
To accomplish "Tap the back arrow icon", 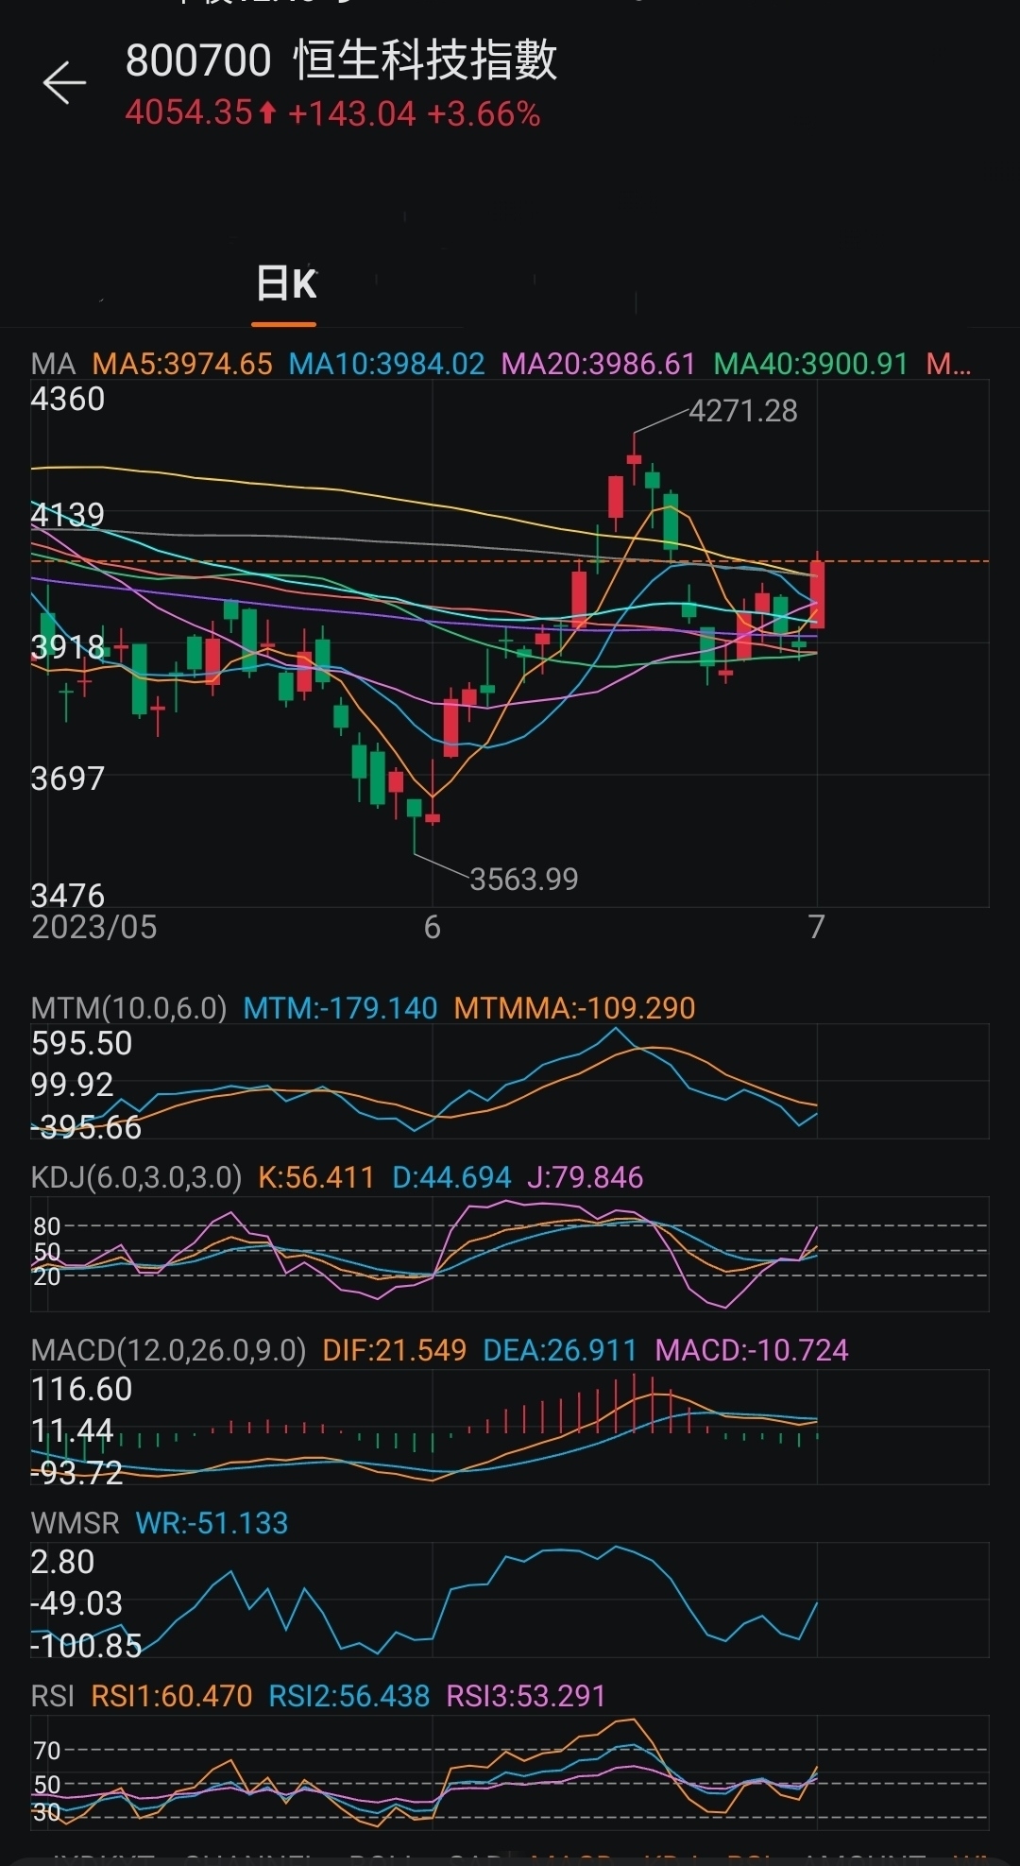I will [x=64, y=82].
